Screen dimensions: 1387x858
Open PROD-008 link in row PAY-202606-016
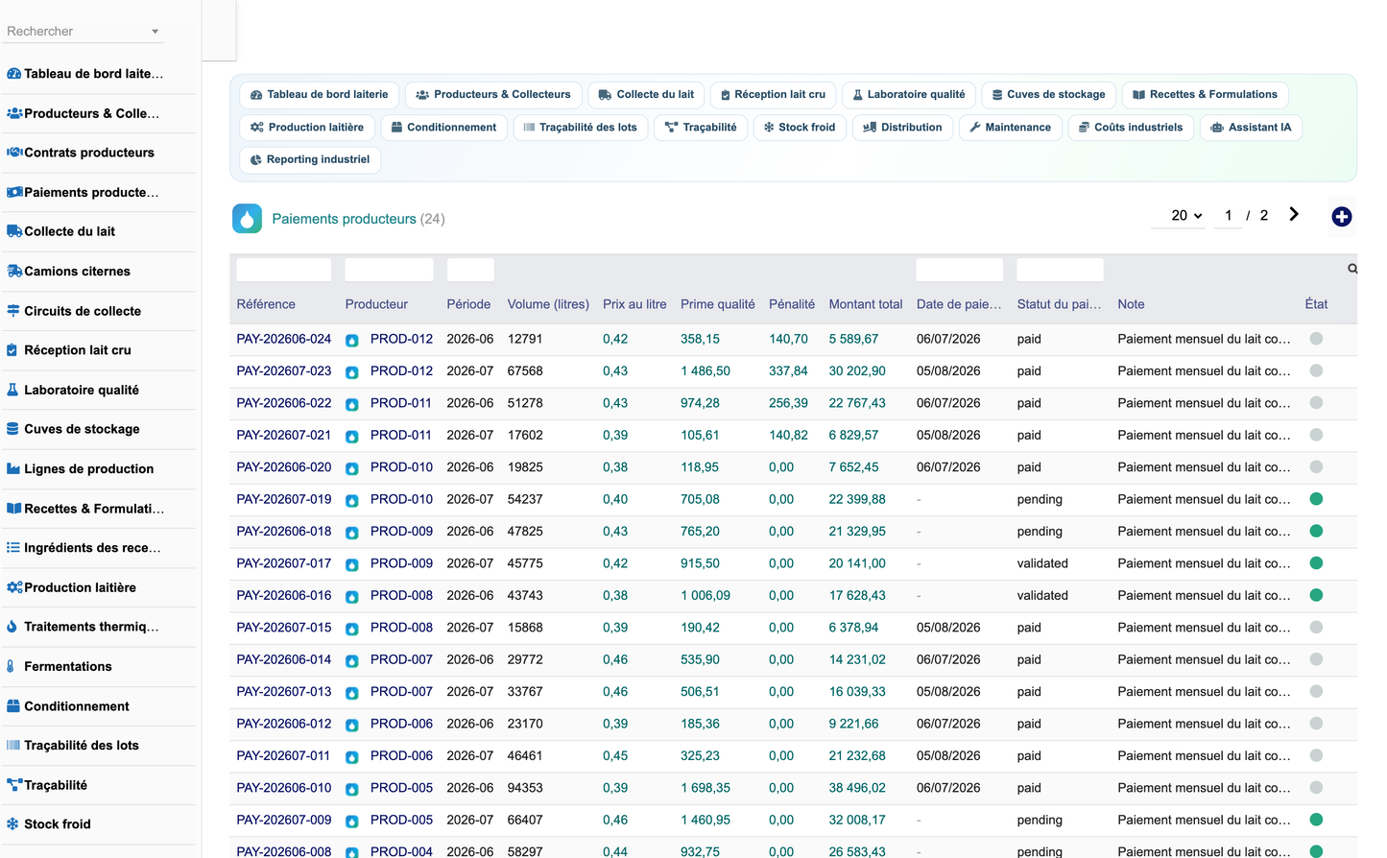pyautogui.click(x=401, y=595)
